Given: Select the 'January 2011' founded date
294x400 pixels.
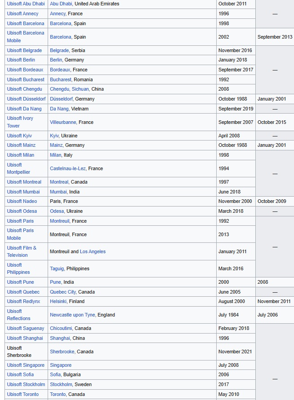Looking at the screenshot, I should (x=232, y=251).
